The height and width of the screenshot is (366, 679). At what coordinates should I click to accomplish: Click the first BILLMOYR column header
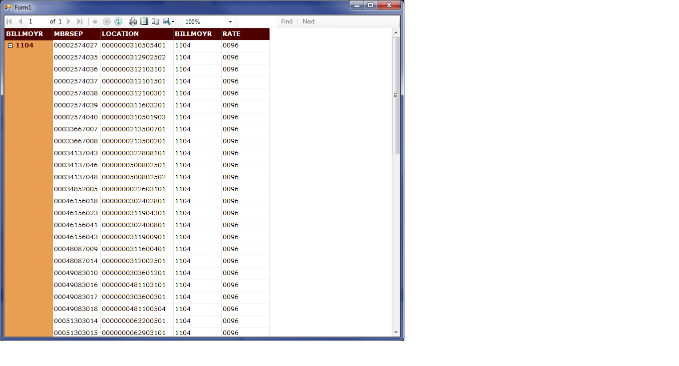pos(28,34)
